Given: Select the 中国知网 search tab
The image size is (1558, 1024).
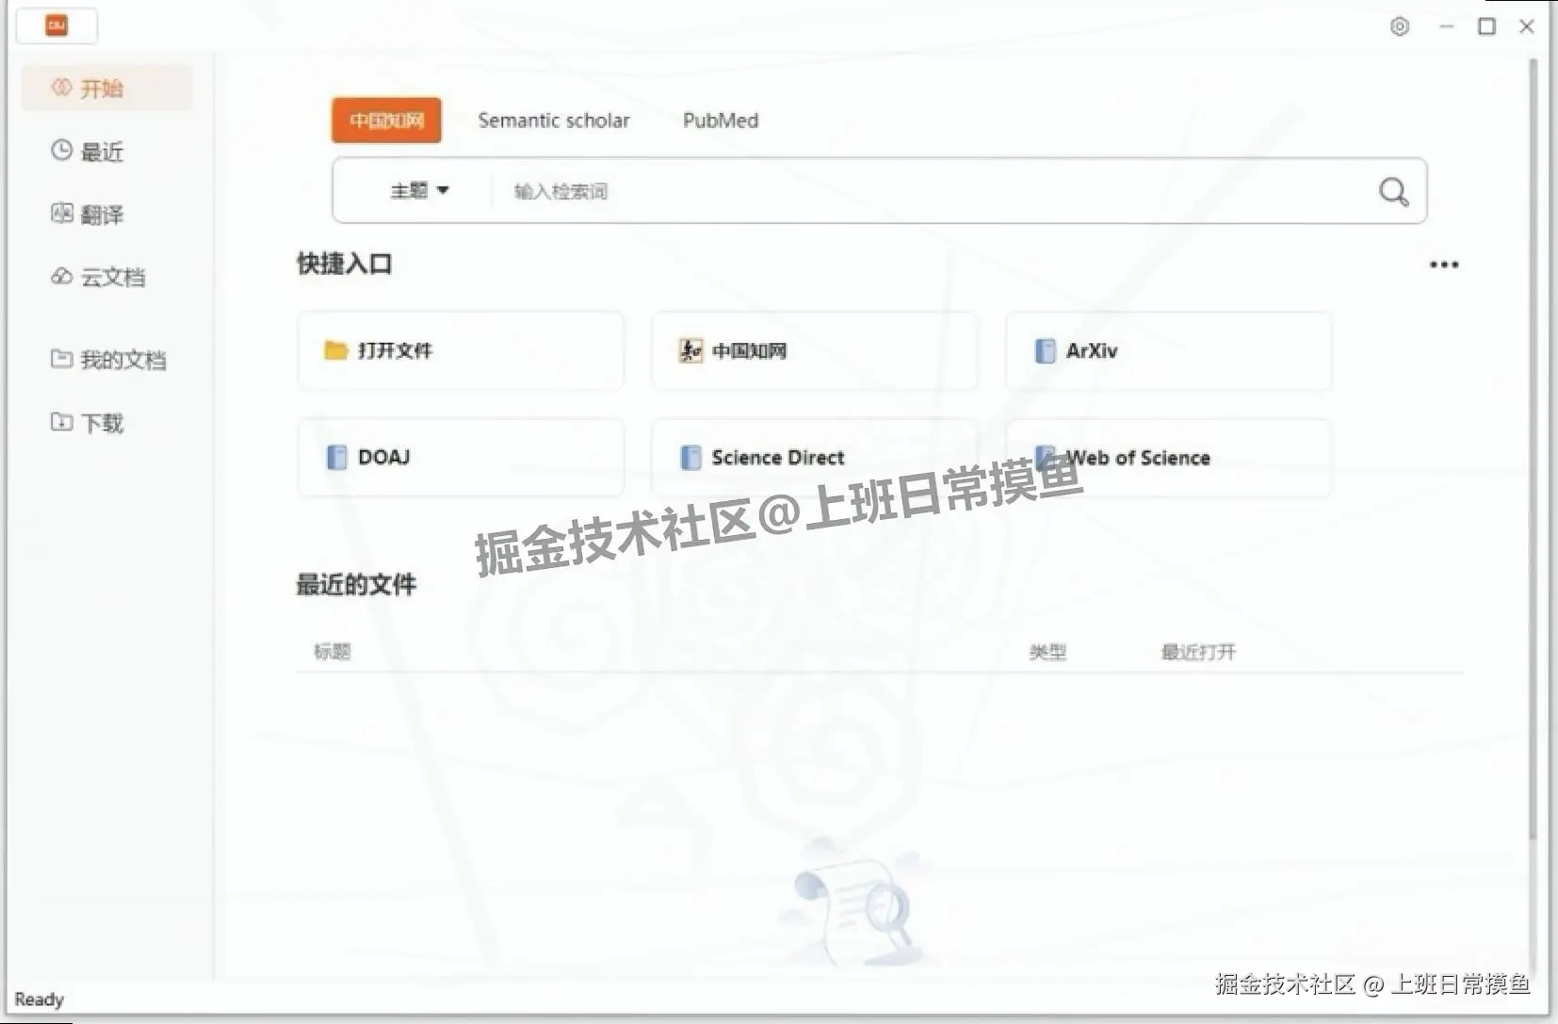Looking at the screenshot, I should click(x=385, y=120).
